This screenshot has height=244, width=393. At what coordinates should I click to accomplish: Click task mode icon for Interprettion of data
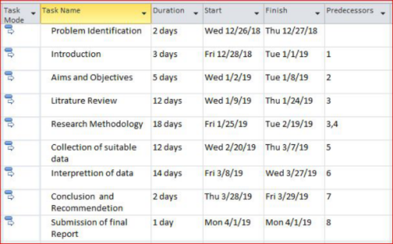click(9, 172)
